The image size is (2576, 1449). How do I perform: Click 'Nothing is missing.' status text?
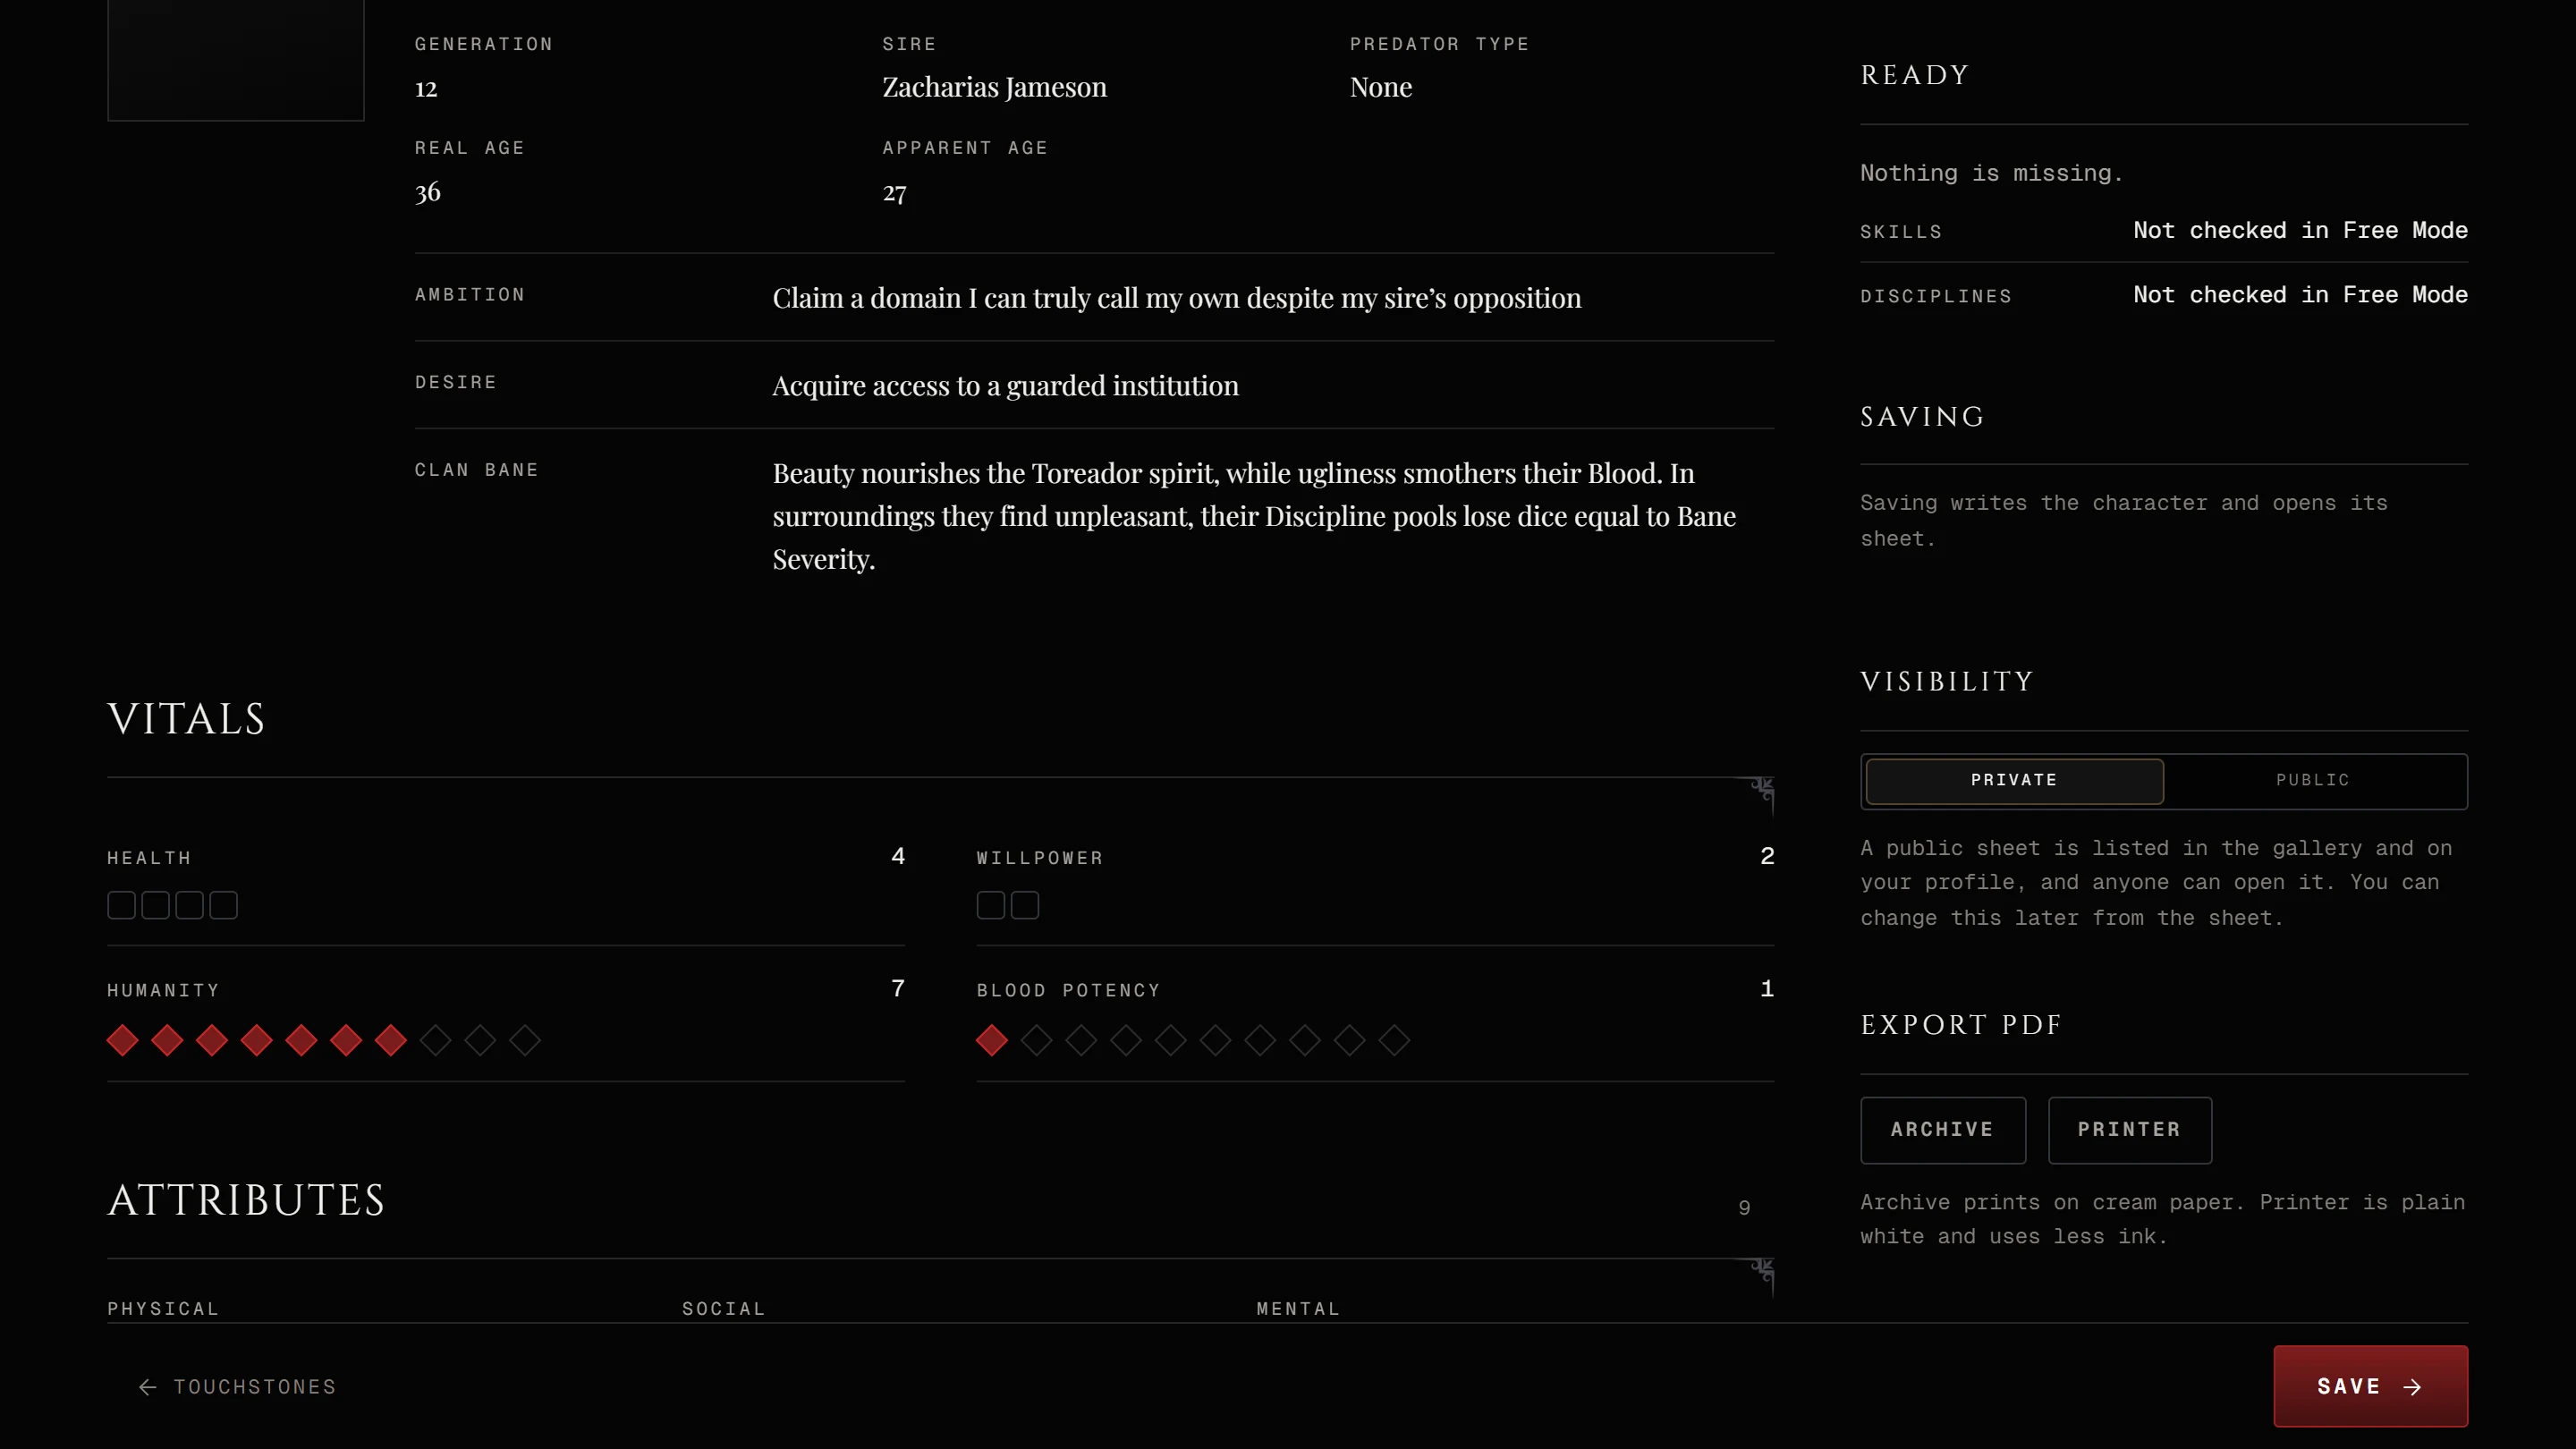pyautogui.click(x=1991, y=173)
